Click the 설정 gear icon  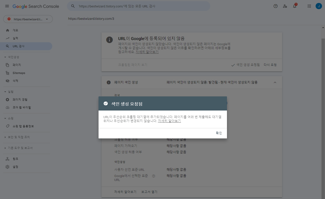8,167
